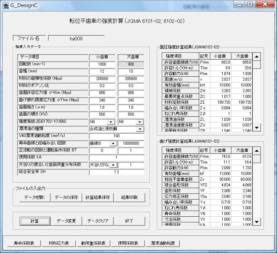Screen dimensions: 277x253
Task: Show the 動荷重係数表 table
Action: [93, 243]
